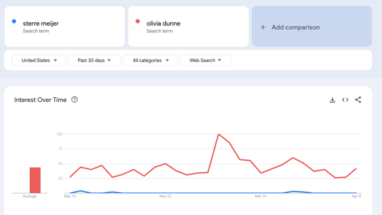
Task: Click the Interest Over Time heading
Action: click(x=41, y=100)
